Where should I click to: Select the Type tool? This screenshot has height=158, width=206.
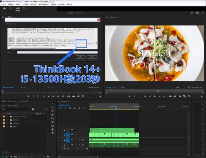pyautogui.click(x=52, y=133)
